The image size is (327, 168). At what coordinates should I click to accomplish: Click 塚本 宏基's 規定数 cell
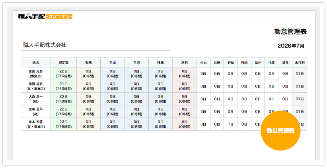pos(64,124)
